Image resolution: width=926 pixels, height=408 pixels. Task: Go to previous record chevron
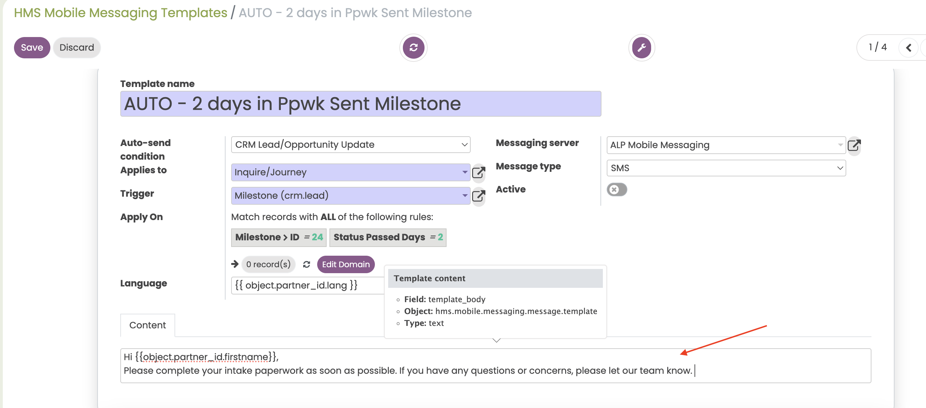coord(909,48)
